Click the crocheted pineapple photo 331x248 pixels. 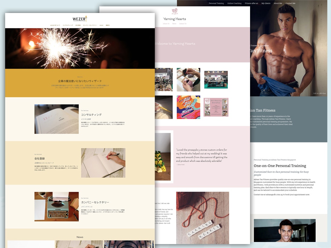point(163,157)
